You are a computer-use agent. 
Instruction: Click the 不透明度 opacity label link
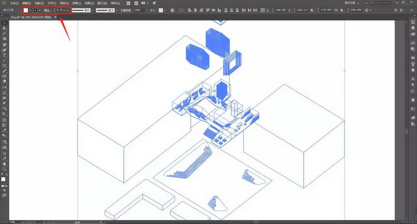coord(125,10)
